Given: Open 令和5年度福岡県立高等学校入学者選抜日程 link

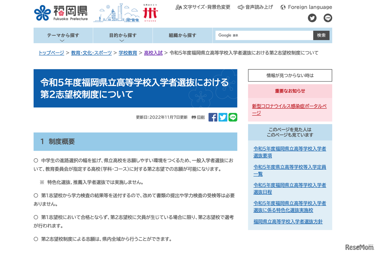Looking at the screenshot, I should tap(290, 188).
